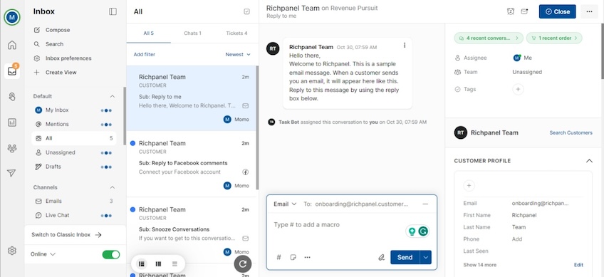
Task: Click the plus button in Customer Profile
Action: (469, 186)
